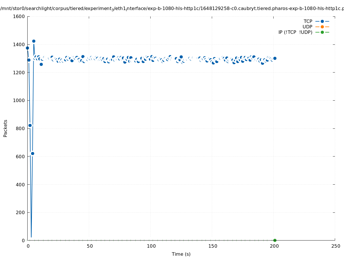
Task: Click the 100 tick label on x-axis
Action: coord(151,246)
